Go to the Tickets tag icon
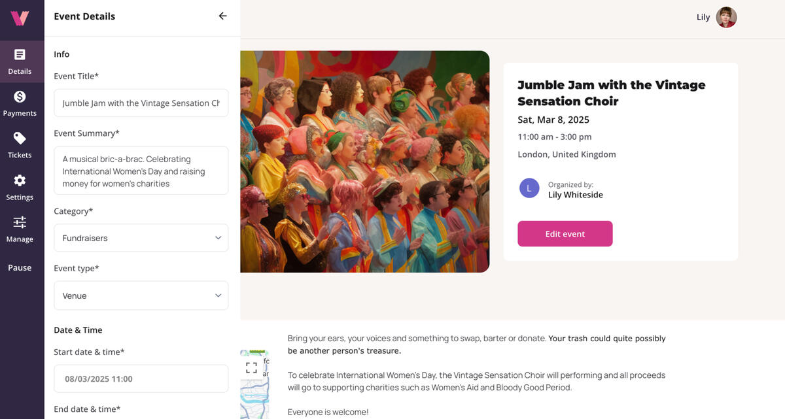 click(x=20, y=145)
